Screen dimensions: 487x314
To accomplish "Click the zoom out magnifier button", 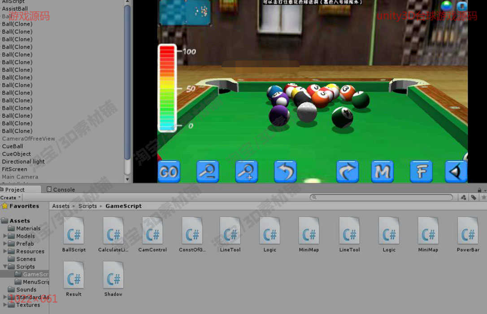I will pos(208,171).
